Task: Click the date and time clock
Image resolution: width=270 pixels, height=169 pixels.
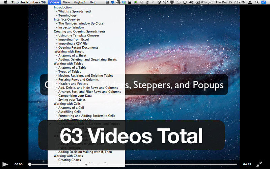Action: 231,2
